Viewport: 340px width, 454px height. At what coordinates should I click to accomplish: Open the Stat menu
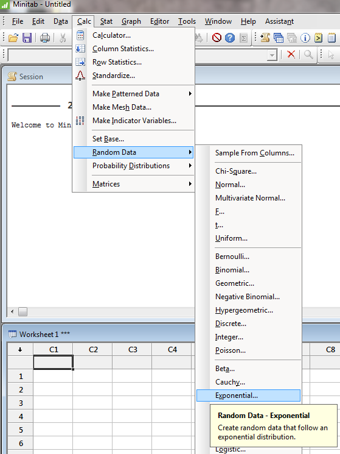tap(106, 21)
